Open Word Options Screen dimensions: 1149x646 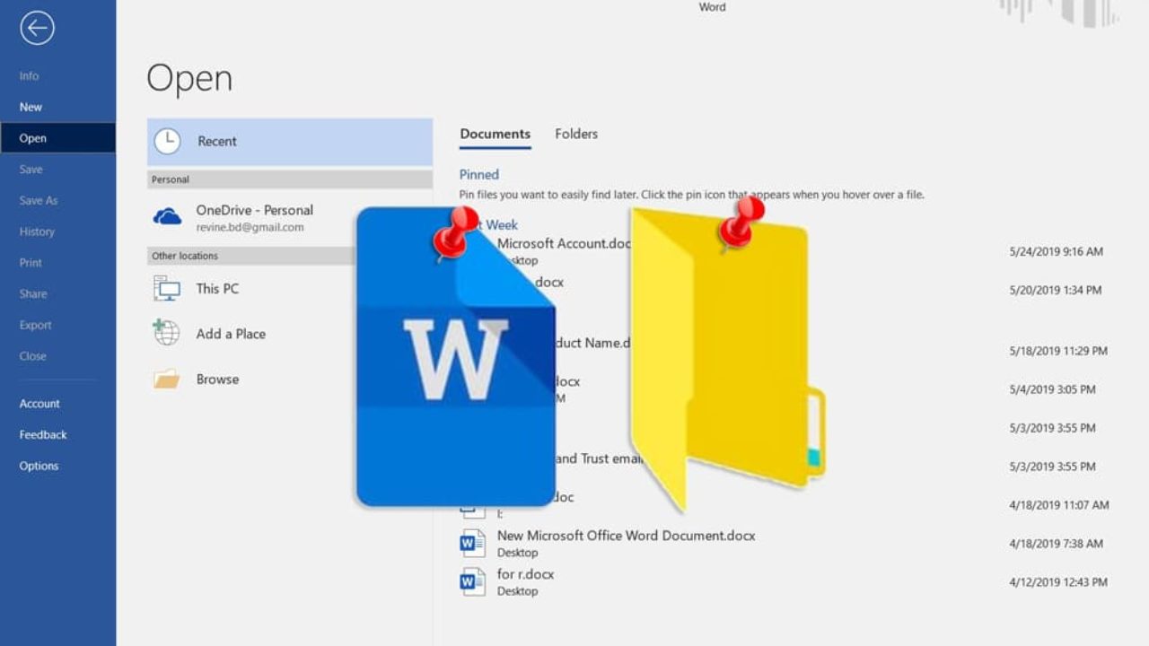coord(39,467)
